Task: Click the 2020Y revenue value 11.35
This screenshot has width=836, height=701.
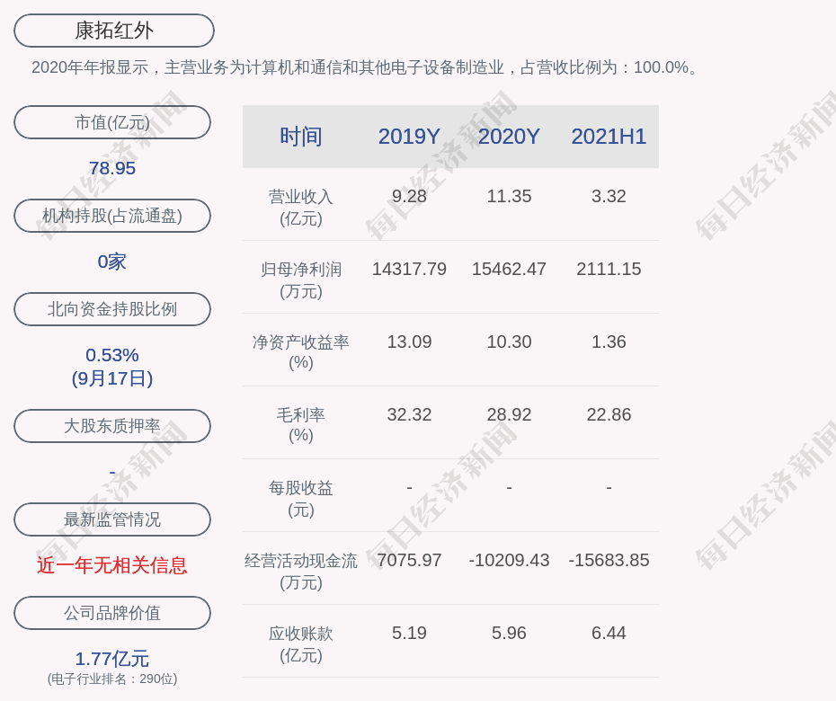Action: coord(509,196)
